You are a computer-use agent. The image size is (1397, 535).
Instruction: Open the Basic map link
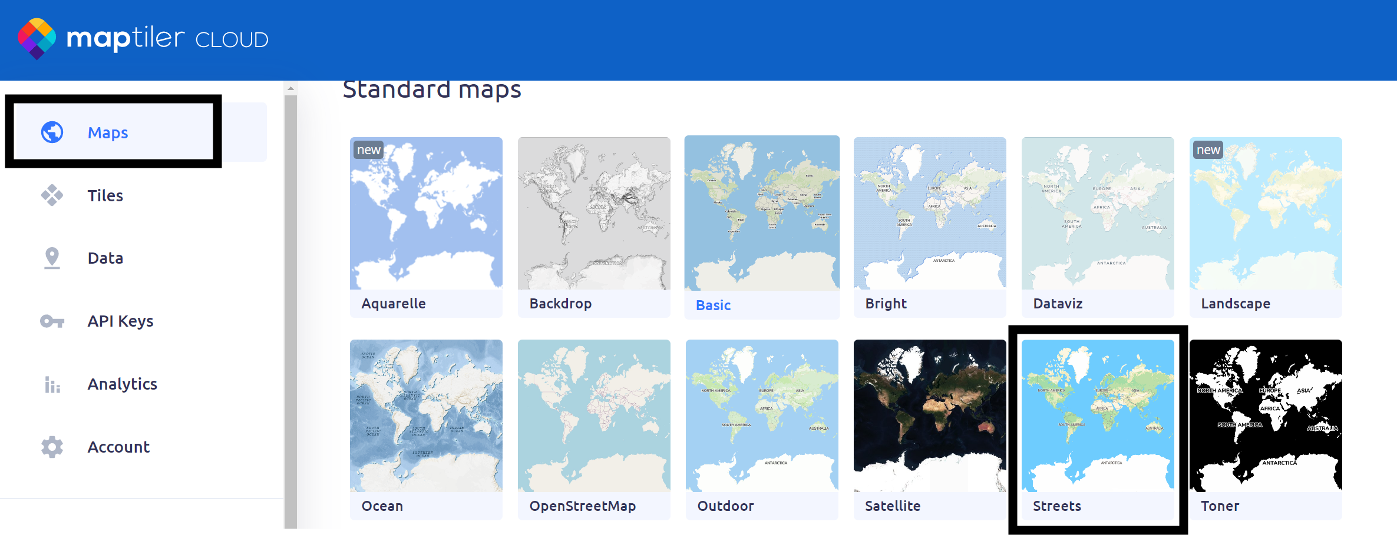[713, 305]
